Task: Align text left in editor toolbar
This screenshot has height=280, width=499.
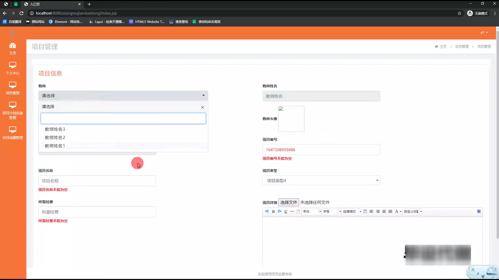Action: 371,212
